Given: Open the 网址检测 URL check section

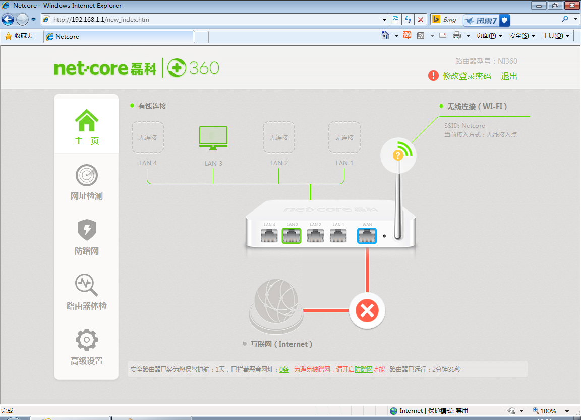Looking at the screenshot, I should (x=86, y=182).
